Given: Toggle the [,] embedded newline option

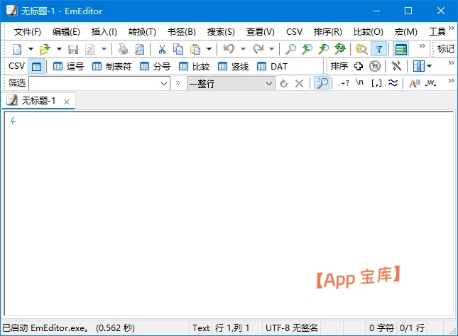Looking at the screenshot, I should tap(376, 84).
